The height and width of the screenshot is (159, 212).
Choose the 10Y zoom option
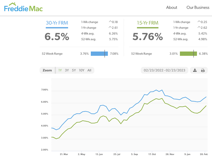click(x=81, y=70)
